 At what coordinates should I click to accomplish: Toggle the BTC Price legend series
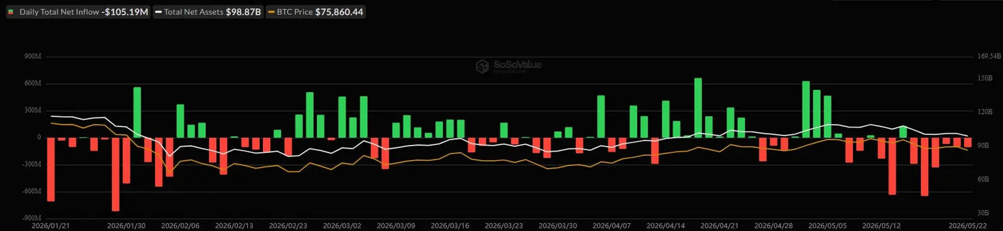[315, 12]
